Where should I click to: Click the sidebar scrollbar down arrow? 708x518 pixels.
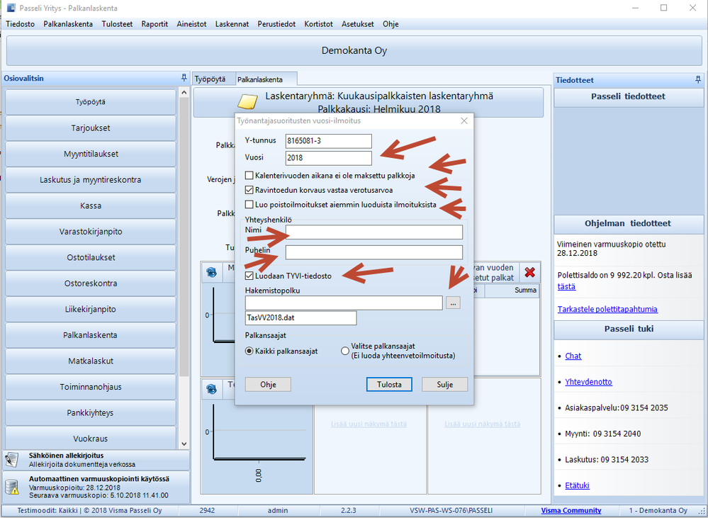[184, 444]
